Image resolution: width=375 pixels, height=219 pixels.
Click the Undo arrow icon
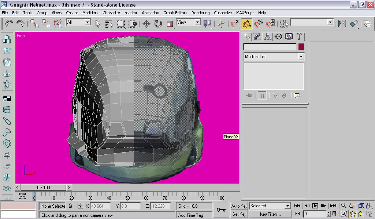(9, 24)
